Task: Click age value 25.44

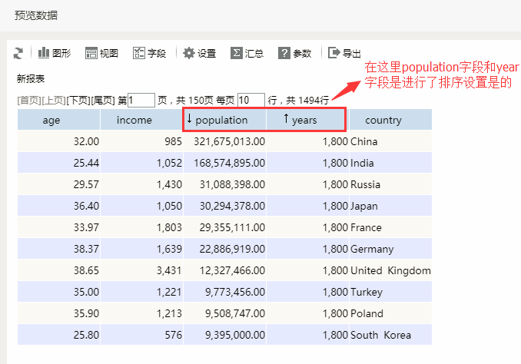Action: click(86, 163)
